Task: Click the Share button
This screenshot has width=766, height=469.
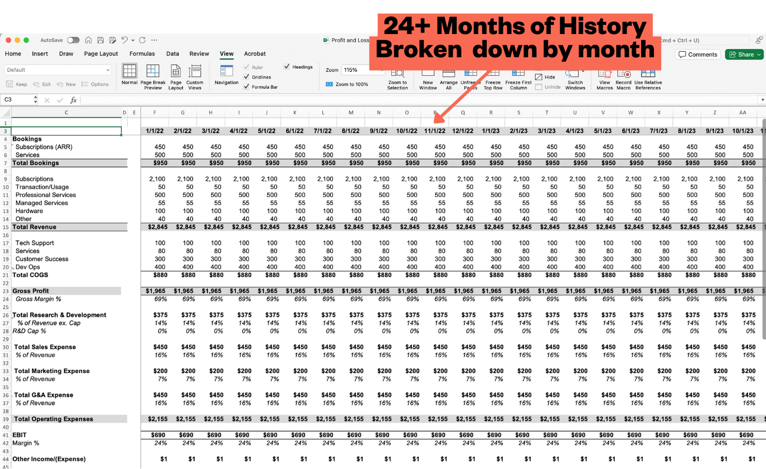Action: coord(744,54)
